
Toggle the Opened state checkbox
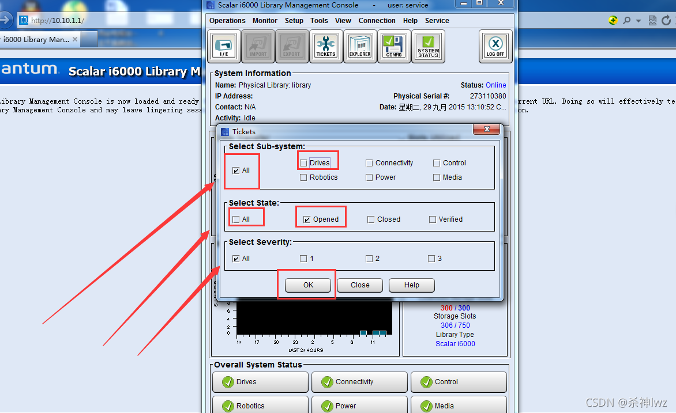coord(307,219)
